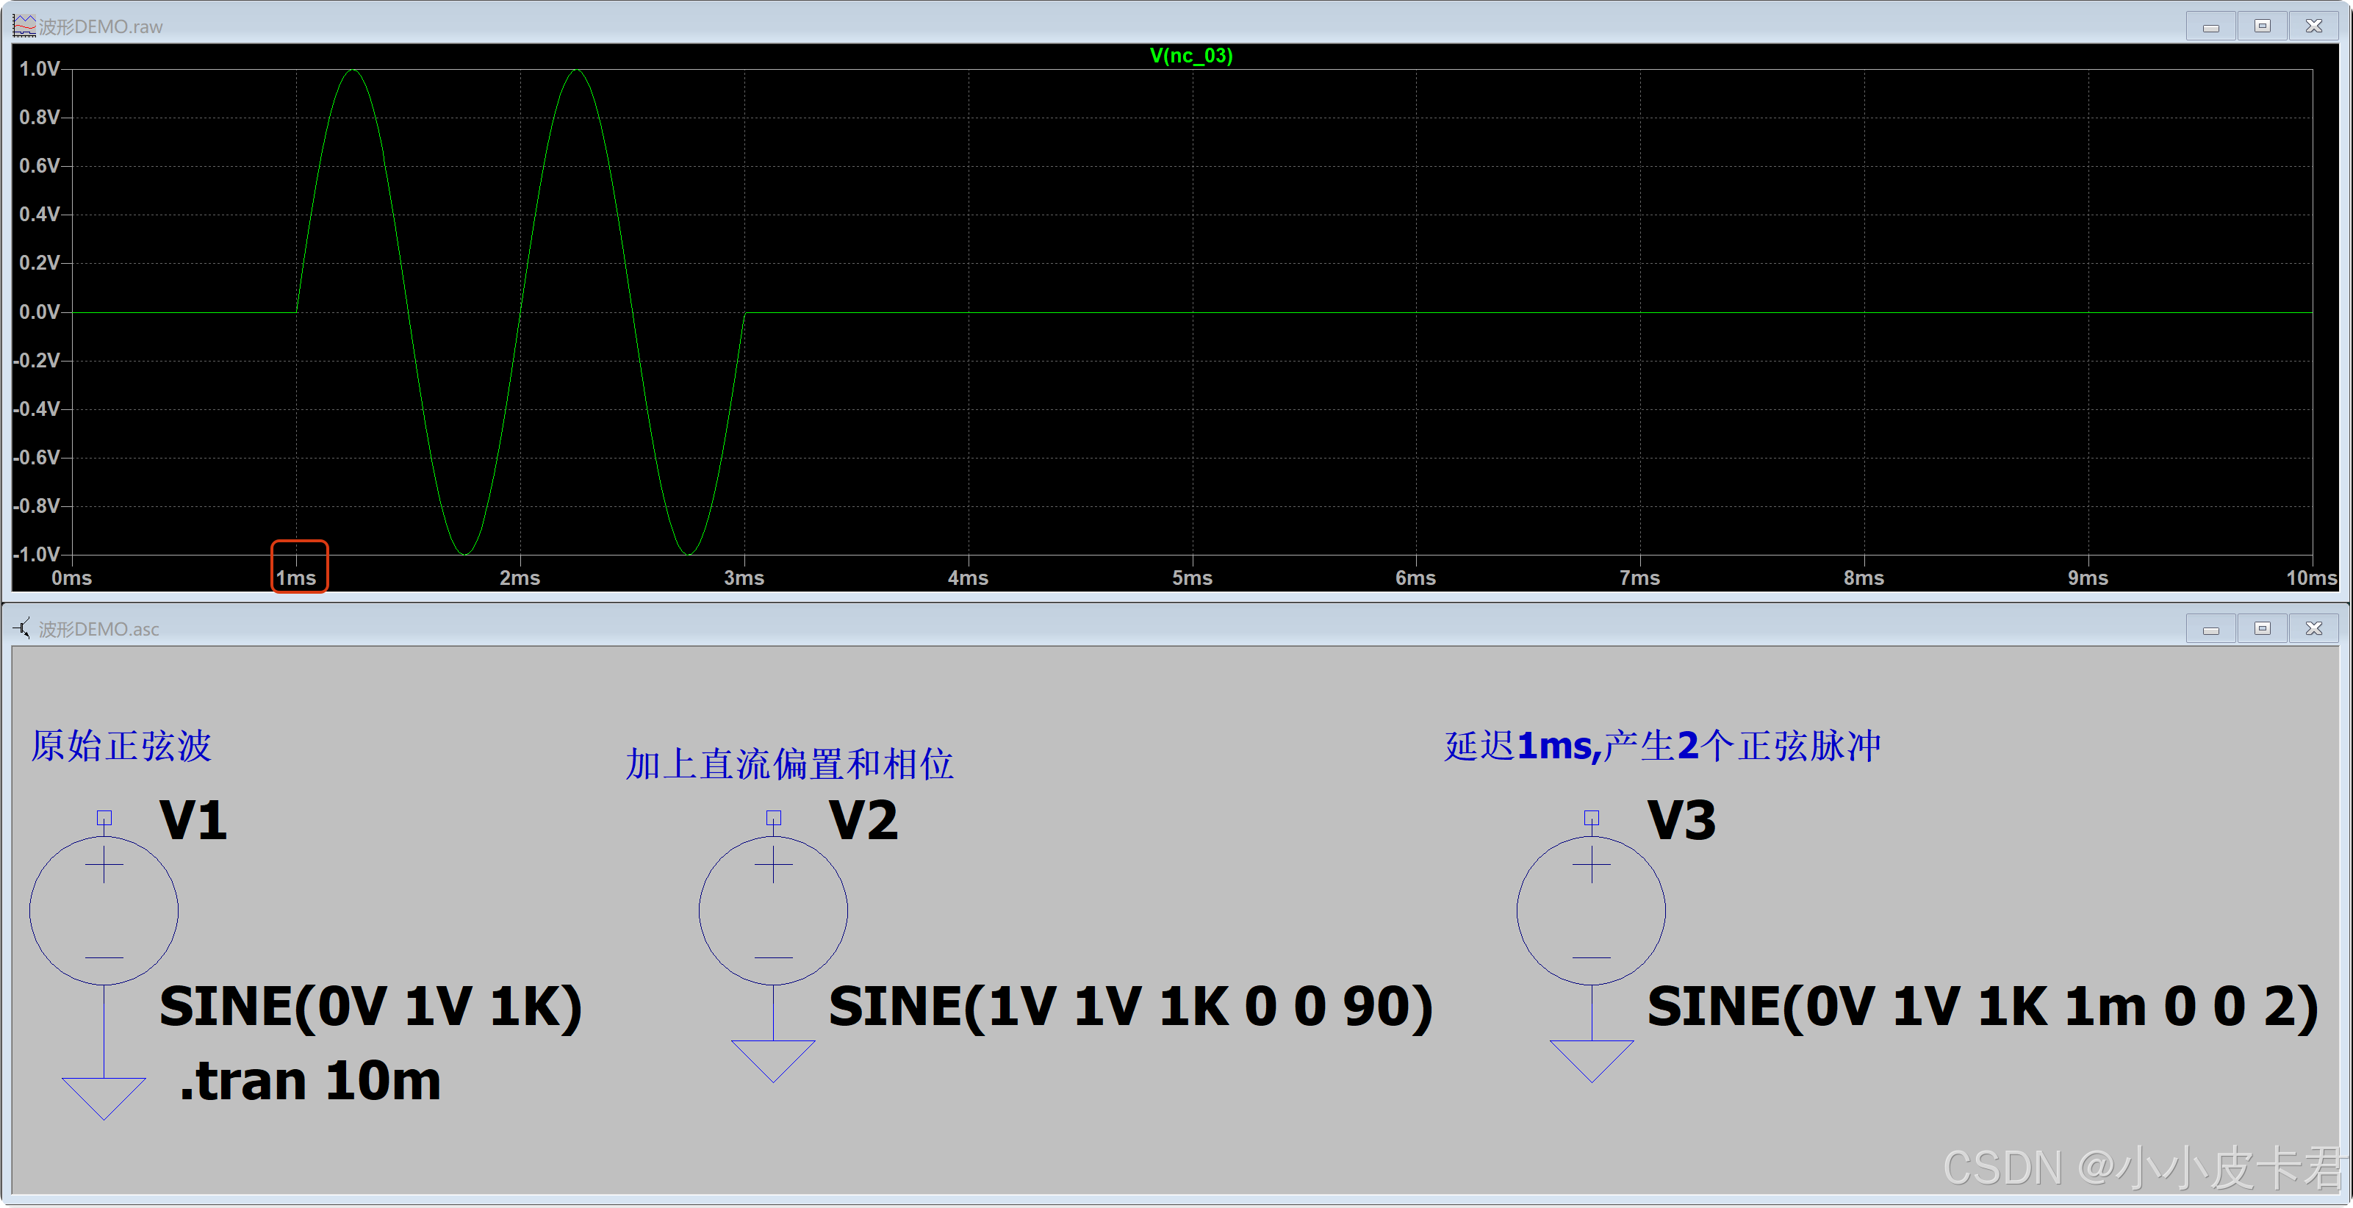Click the schematic window title icon
Screen dimensions: 2353x1208
(x=21, y=628)
